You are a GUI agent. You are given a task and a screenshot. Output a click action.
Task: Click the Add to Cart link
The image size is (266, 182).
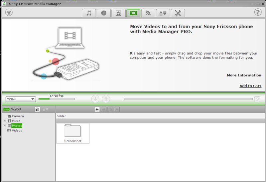pyautogui.click(x=250, y=86)
